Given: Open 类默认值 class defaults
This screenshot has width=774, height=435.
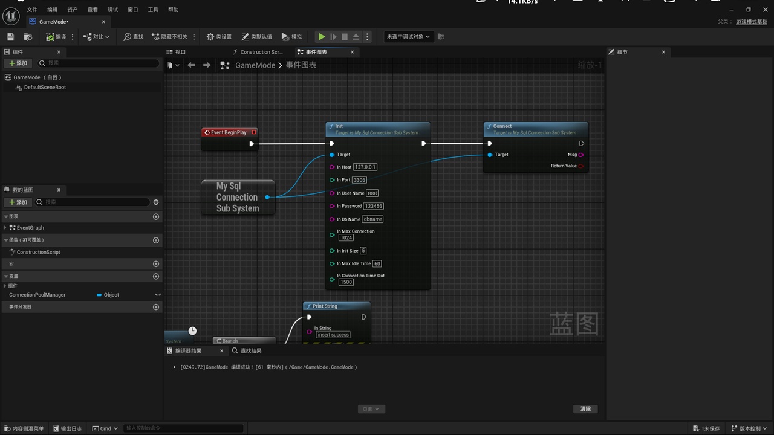Looking at the screenshot, I should 257,37.
